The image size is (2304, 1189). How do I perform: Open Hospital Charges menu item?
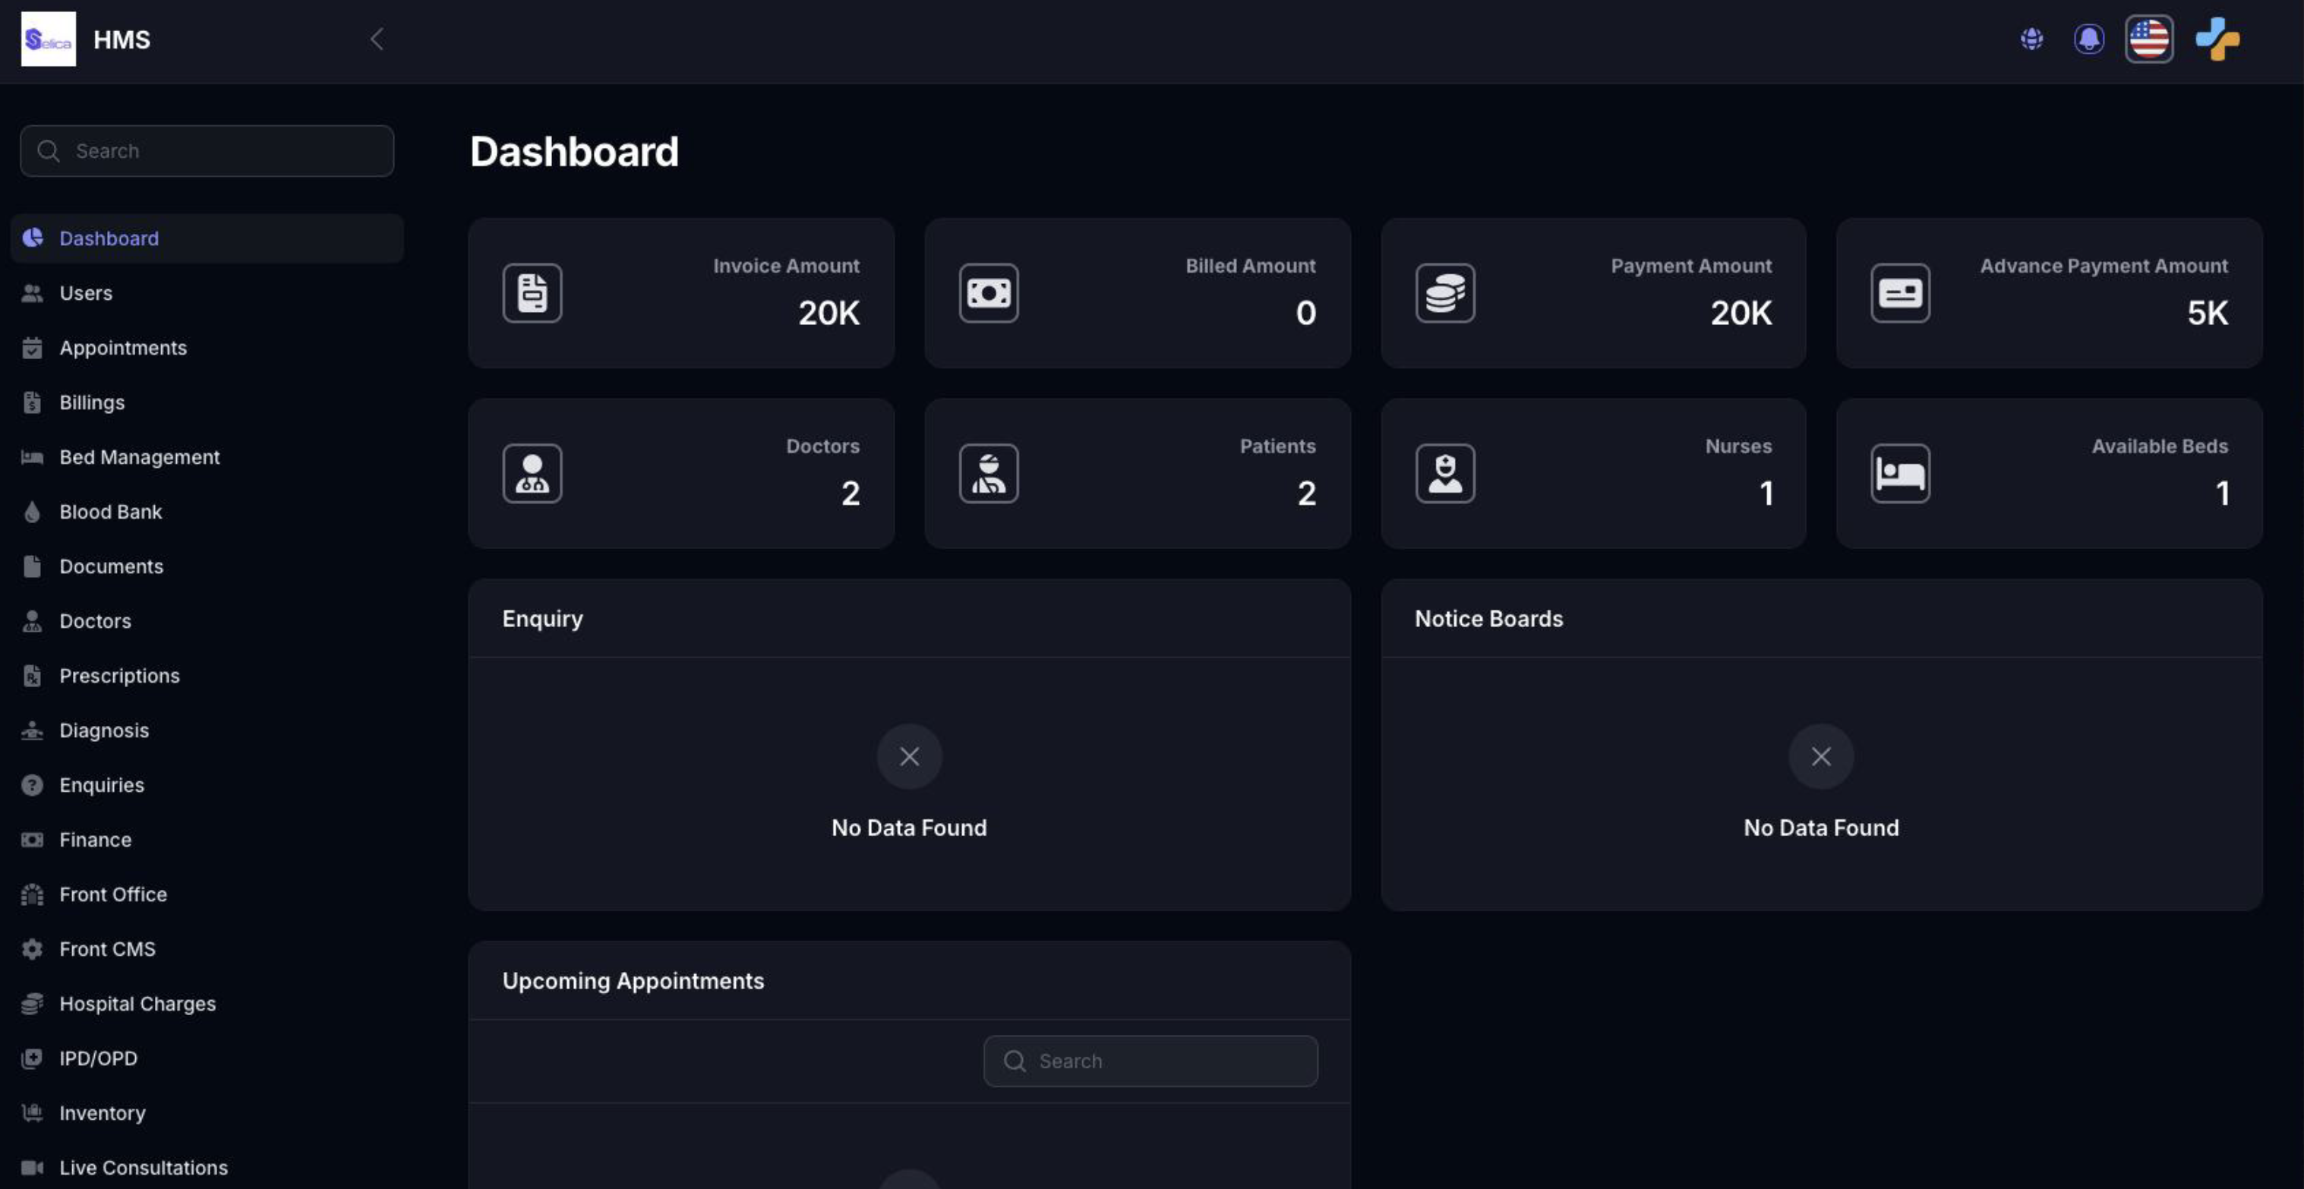[x=137, y=1003]
